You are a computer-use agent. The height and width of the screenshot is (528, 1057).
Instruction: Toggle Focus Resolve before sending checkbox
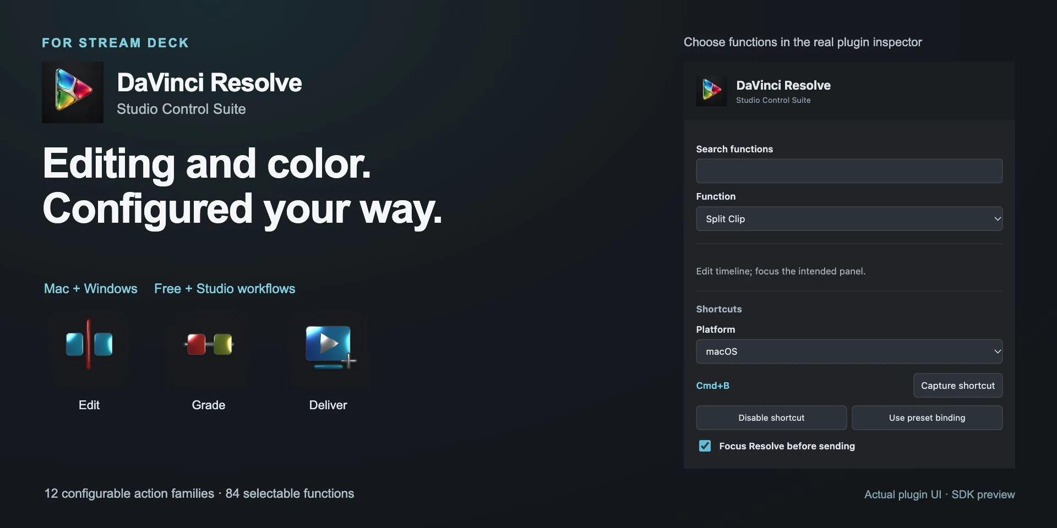point(705,446)
